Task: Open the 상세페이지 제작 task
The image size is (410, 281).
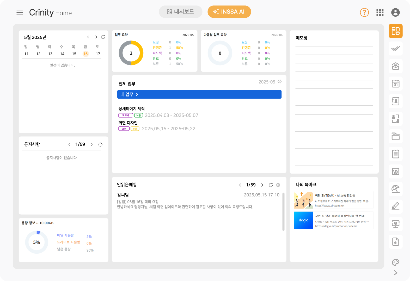Action: tap(132, 108)
